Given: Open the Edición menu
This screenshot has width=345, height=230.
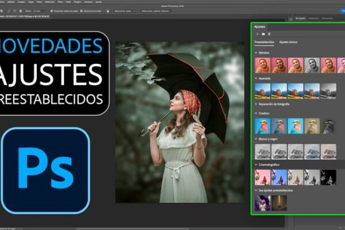Looking at the screenshot, I should (x=11, y=2).
